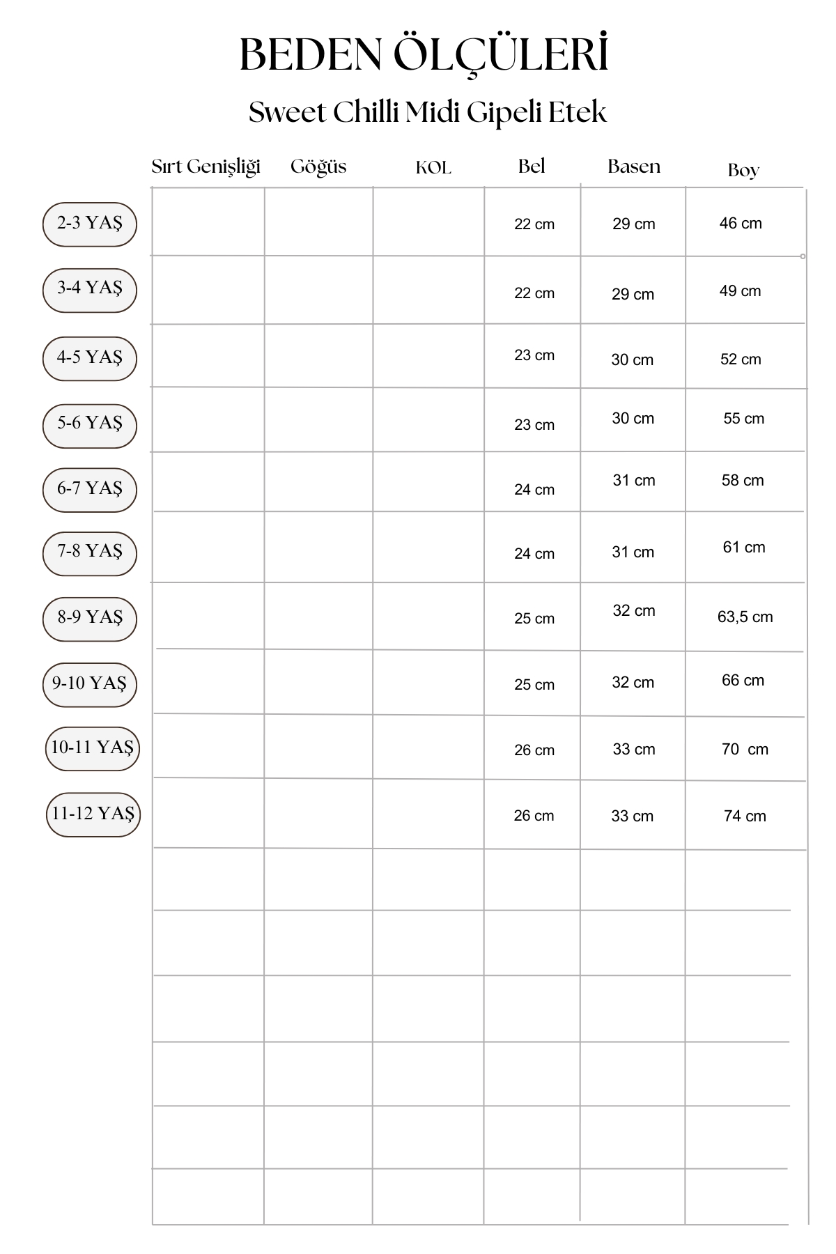Select the Boy column header
836x1254 pixels.
(743, 170)
